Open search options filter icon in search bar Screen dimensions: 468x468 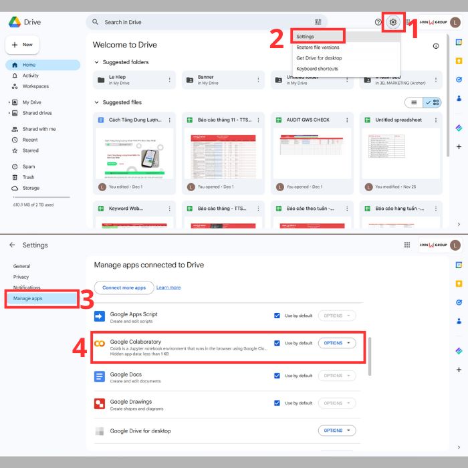(x=318, y=22)
